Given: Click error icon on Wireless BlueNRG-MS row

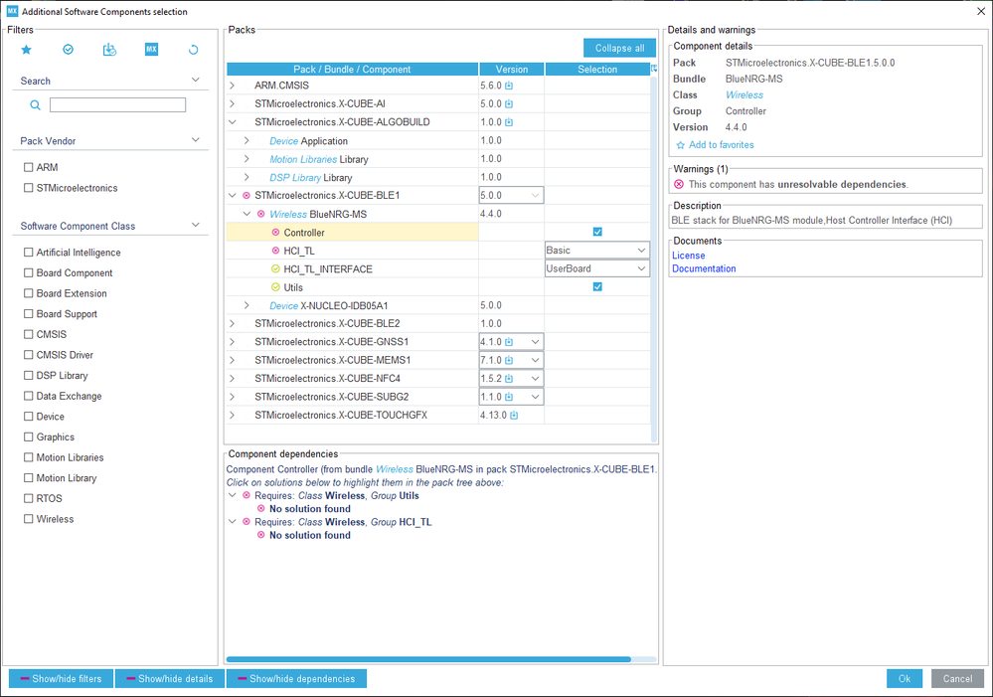Looking at the screenshot, I should coord(260,214).
